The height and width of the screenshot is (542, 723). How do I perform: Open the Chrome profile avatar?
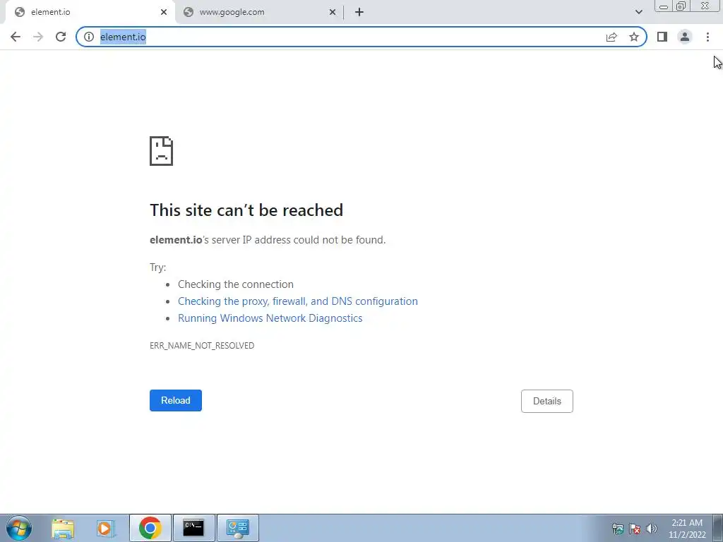coord(685,37)
